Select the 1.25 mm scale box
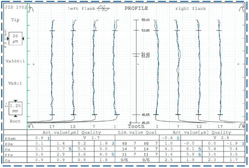Viewport: 249px width, 168px height. point(15,109)
